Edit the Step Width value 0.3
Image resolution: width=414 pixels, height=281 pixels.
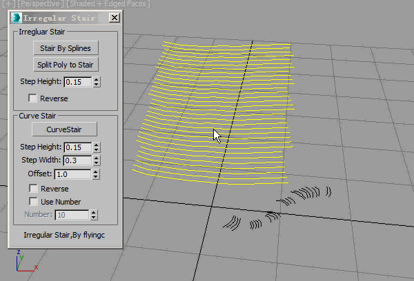(x=77, y=160)
